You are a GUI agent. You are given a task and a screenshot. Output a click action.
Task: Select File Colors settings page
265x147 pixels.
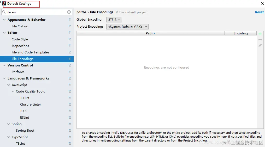(x=20, y=26)
